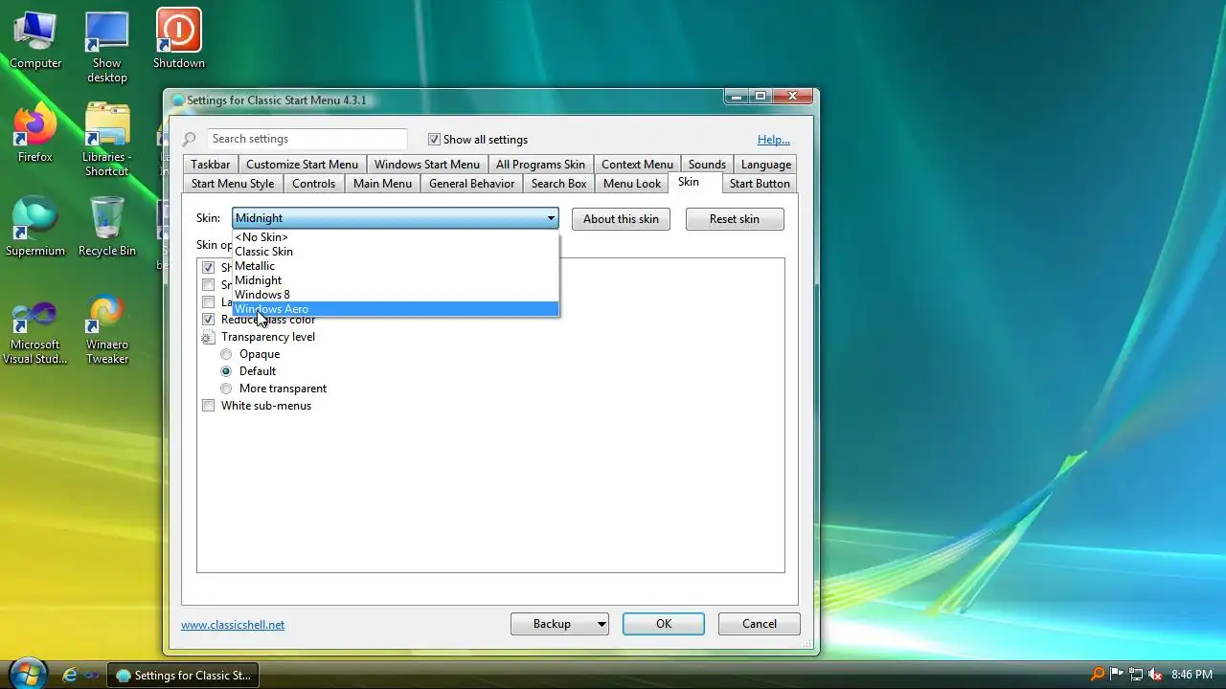
Task: Switch to the Start Button tab
Action: [x=760, y=184]
